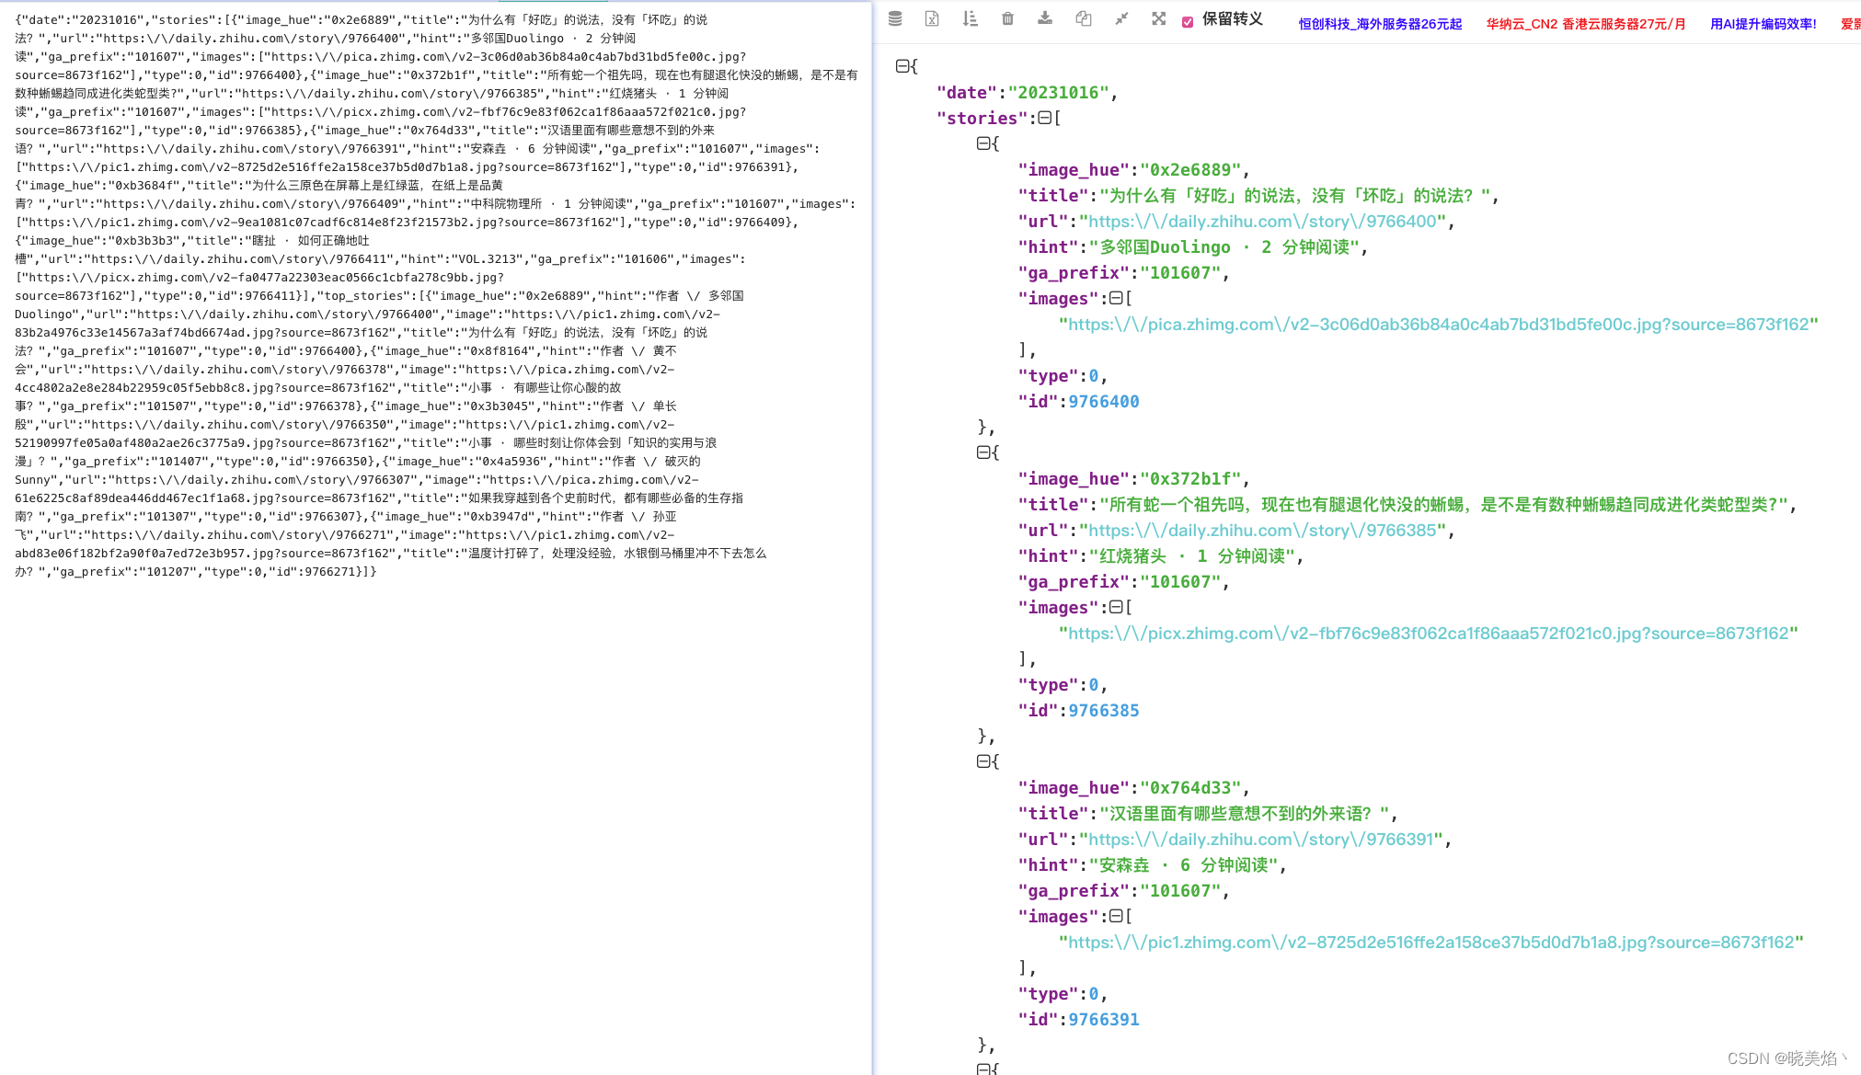Open the 用AI提升编码效率! link
This screenshot has height=1075, width=1861.
click(x=1763, y=24)
